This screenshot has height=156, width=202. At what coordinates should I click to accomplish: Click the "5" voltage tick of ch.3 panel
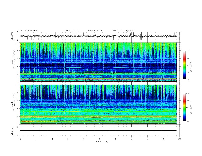[18, 127]
